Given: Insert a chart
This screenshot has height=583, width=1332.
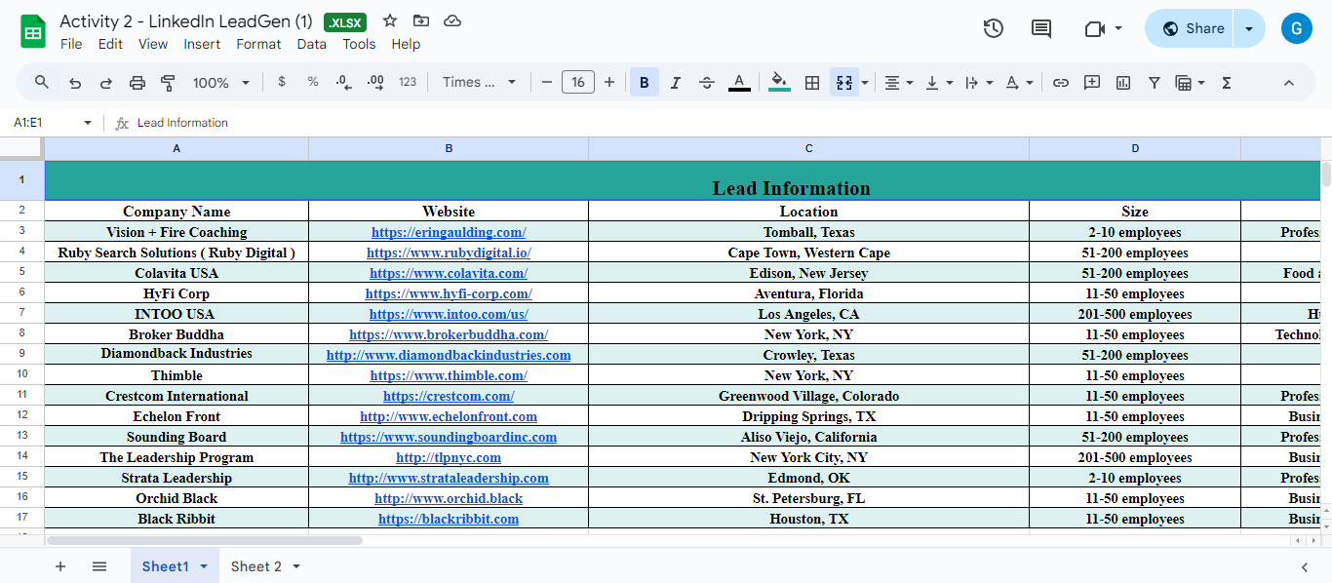Looking at the screenshot, I should click(x=1123, y=83).
